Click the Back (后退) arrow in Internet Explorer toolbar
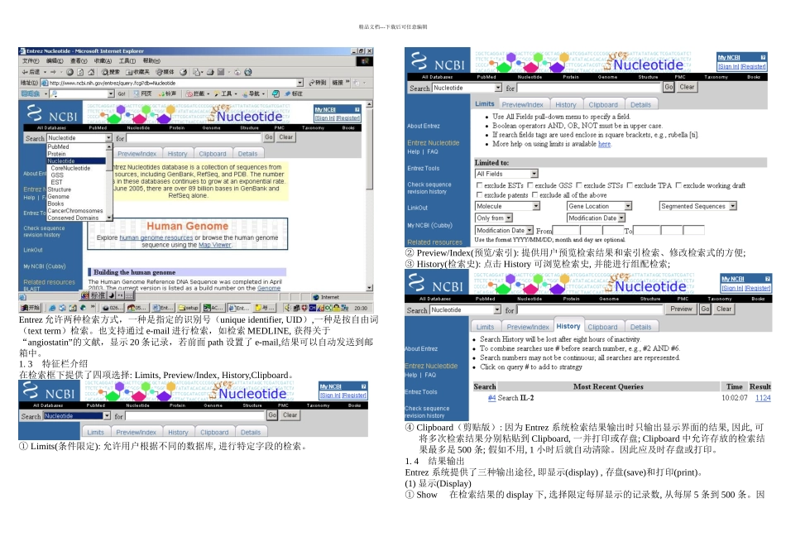Screen dimensions: 786x556 [30, 72]
